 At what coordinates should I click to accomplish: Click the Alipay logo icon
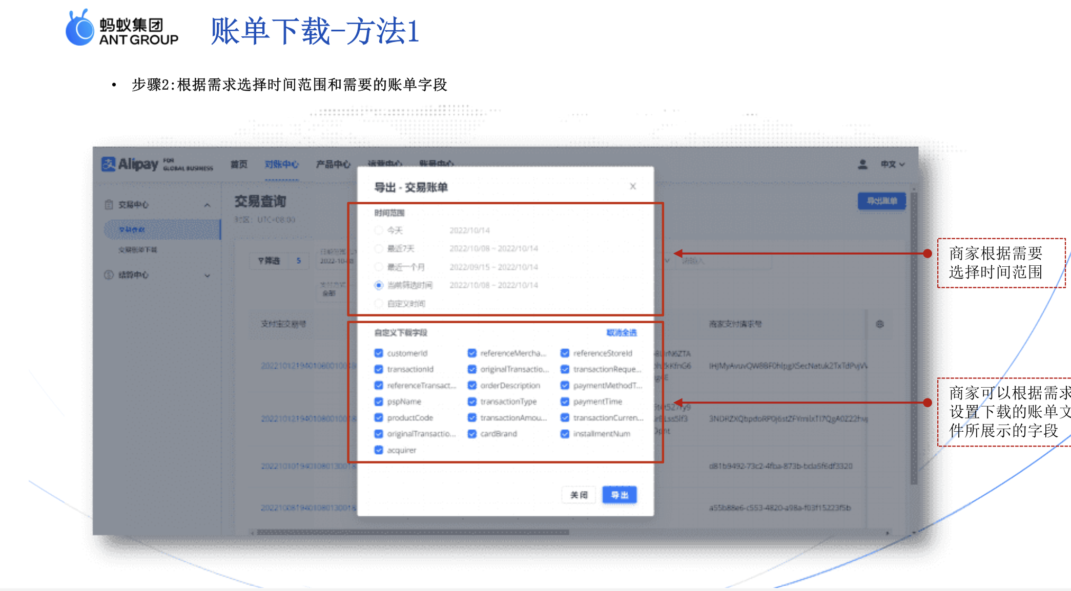click(109, 164)
